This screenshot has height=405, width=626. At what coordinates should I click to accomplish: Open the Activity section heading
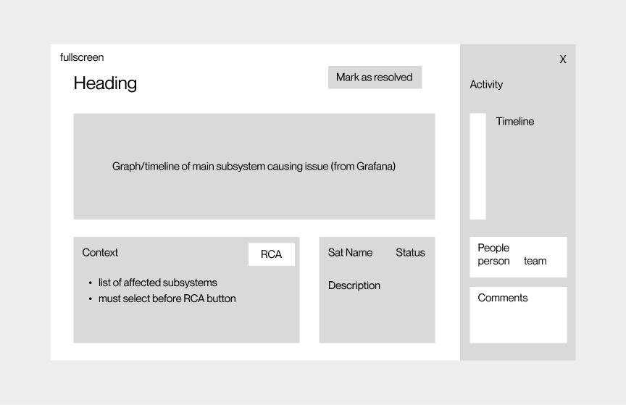point(486,85)
